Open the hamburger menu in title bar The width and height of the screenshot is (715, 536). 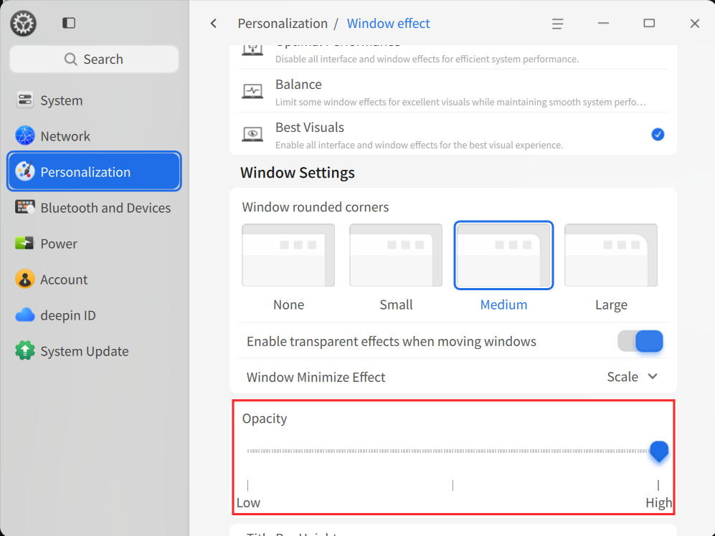[x=557, y=24]
